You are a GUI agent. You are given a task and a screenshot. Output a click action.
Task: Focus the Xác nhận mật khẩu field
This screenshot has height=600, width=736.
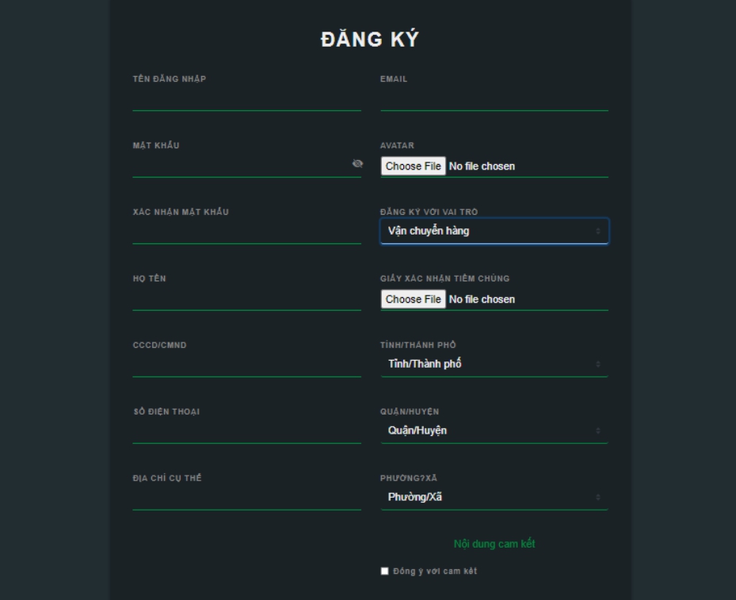click(x=247, y=232)
